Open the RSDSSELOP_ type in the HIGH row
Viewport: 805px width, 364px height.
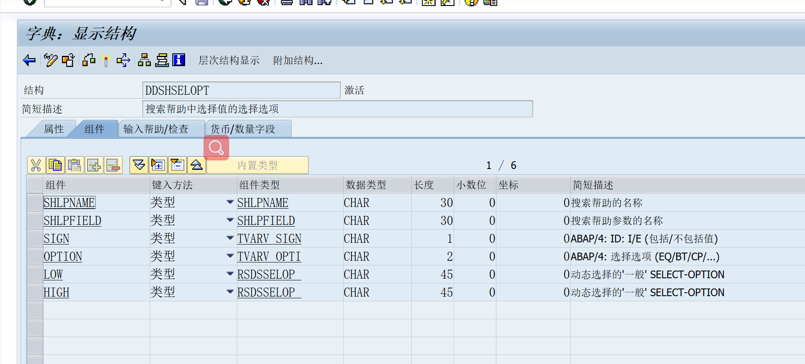(269, 292)
